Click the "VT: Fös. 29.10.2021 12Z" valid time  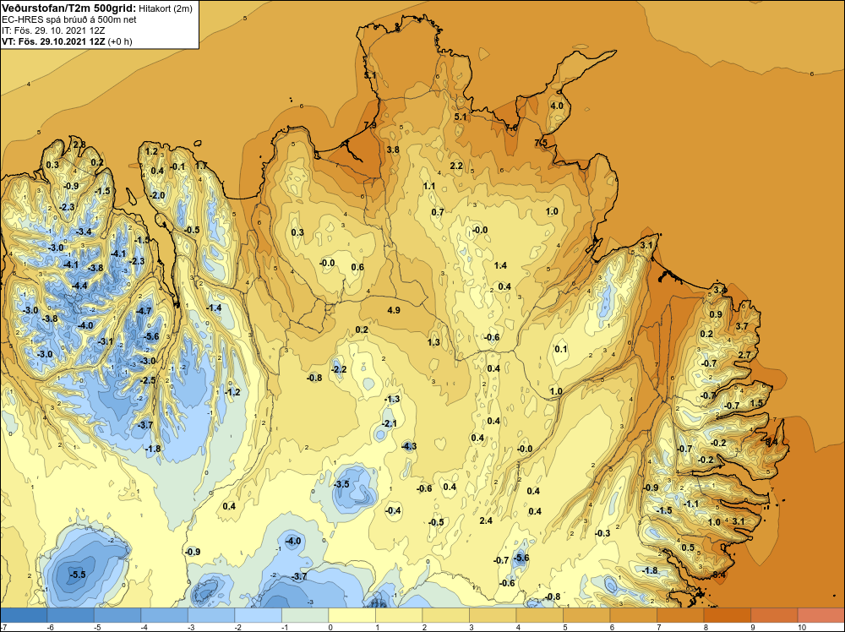(53, 41)
